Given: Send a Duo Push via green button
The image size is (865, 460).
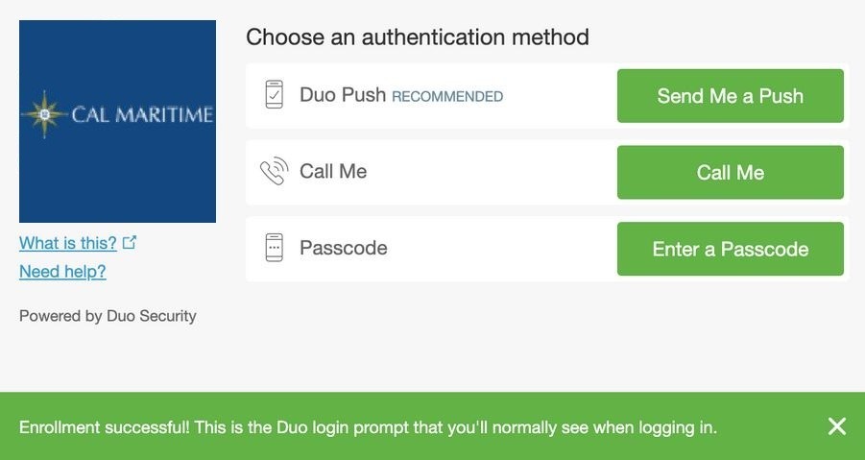Looking at the screenshot, I should [x=731, y=96].
